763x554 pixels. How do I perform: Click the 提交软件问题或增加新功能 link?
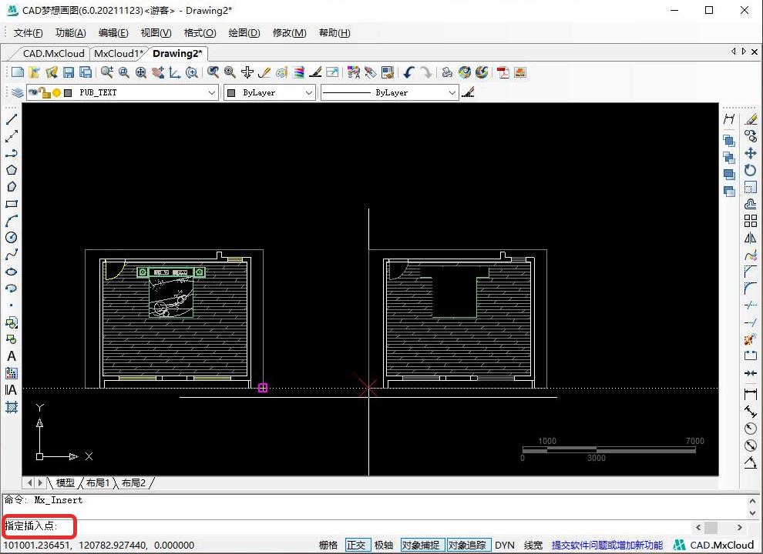coord(607,545)
